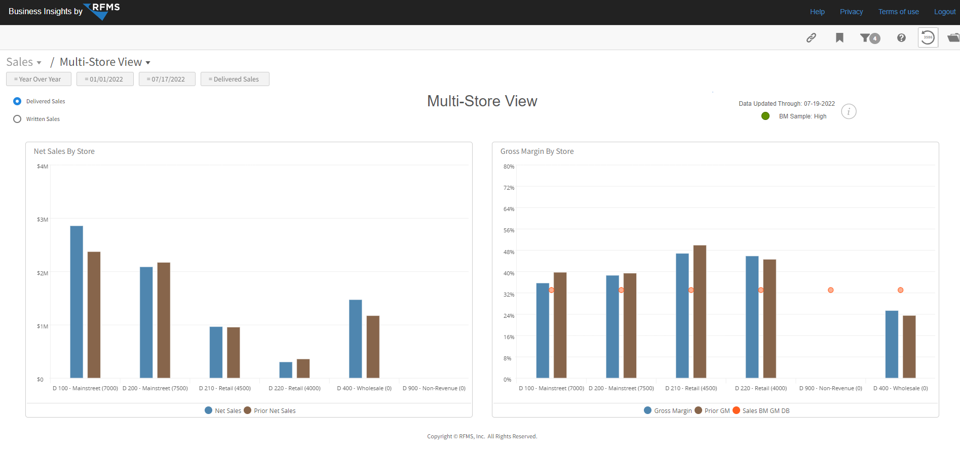Image resolution: width=960 pixels, height=454 pixels.
Task: Click D 400 - Wholesale (0) label in Gross Margin chart
Action: pos(901,388)
